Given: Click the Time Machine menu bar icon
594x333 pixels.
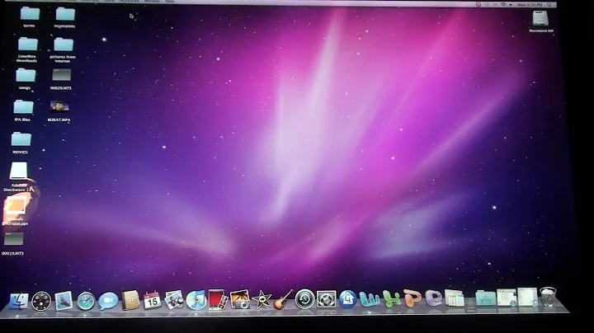Looking at the screenshot, I should [x=478, y=5].
